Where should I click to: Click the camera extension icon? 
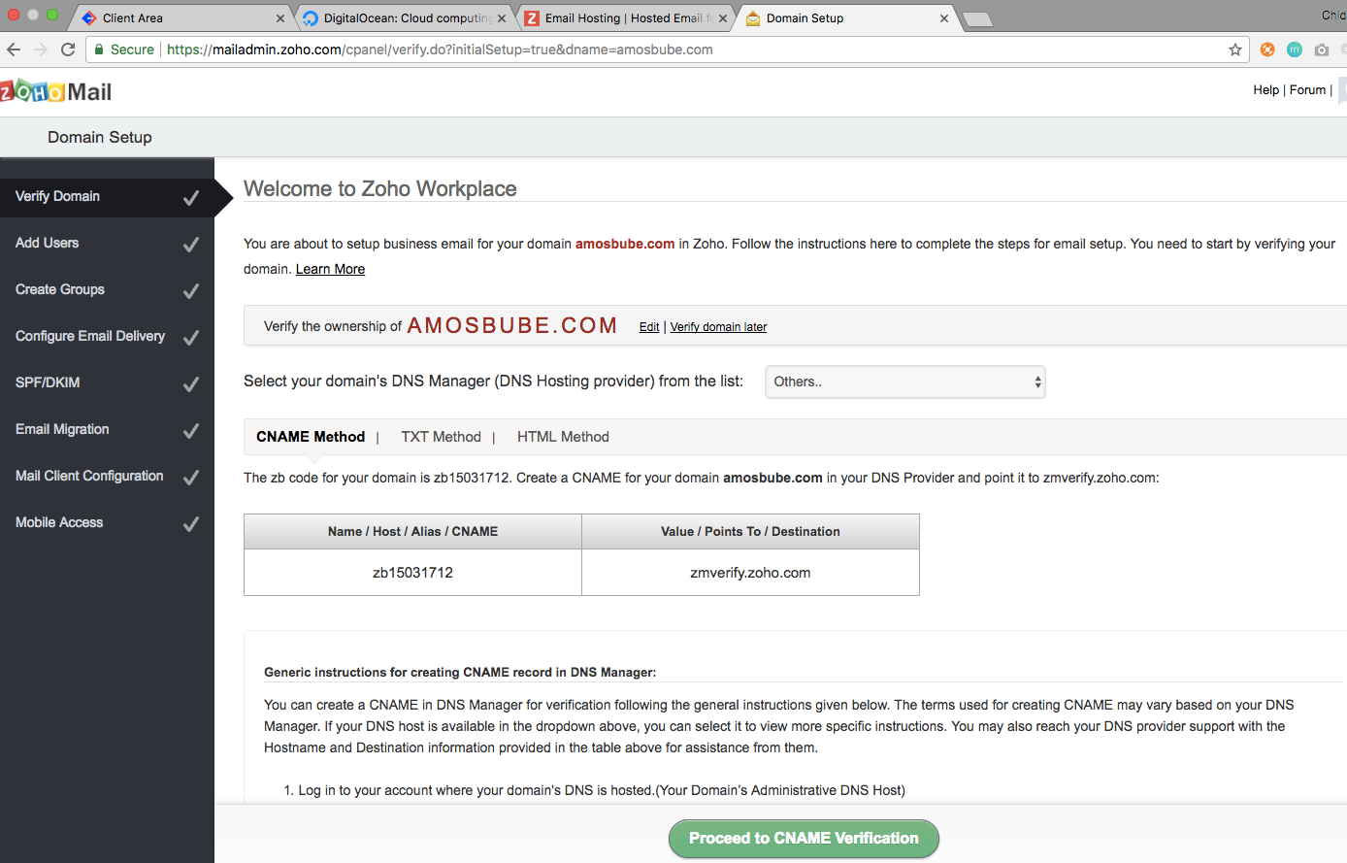tap(1322, 50)
